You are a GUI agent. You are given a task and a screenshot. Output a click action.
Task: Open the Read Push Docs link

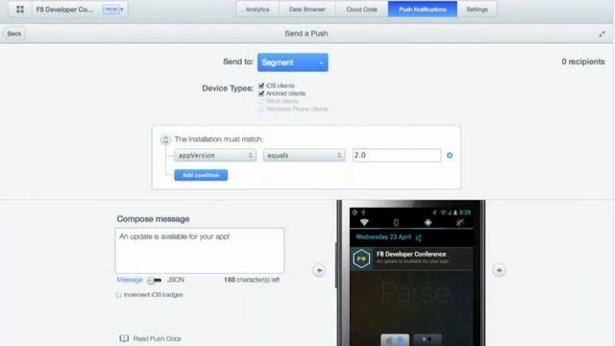[x=157, y=338]
